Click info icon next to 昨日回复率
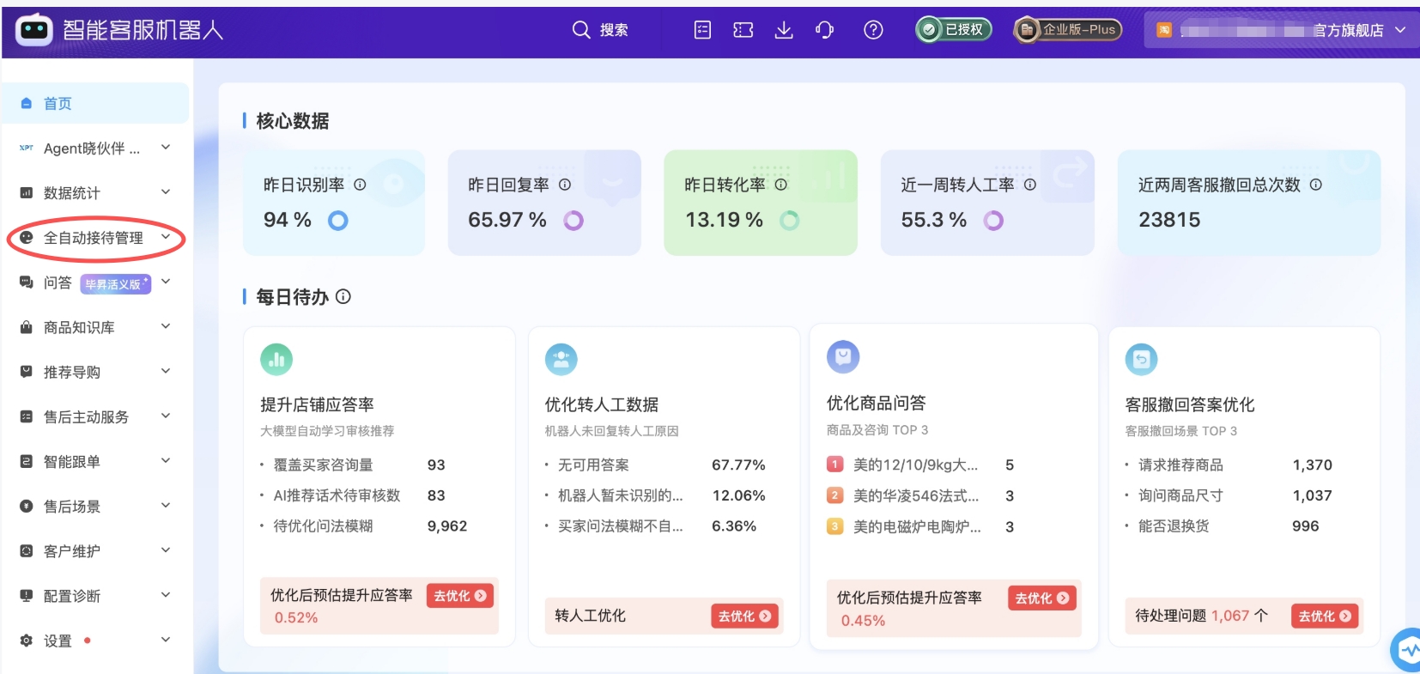The width and height of the screenshot is (1420, 674). (x=565, y=185)
